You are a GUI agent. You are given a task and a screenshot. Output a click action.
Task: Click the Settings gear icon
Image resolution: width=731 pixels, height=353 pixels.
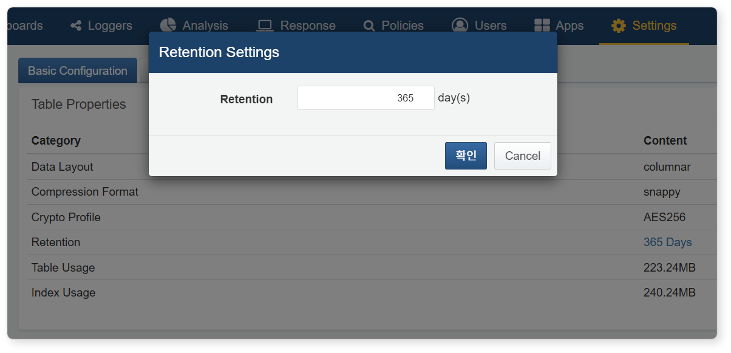tap(618, 26)
